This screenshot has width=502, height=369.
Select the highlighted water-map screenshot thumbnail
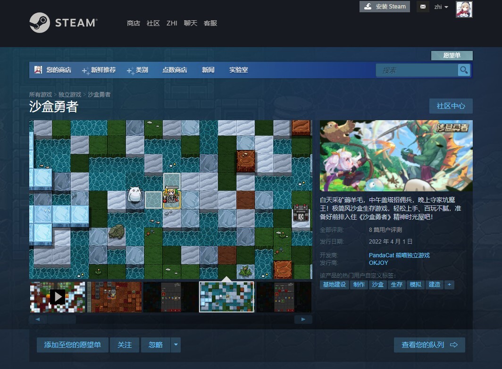click(x=226, y=297)
